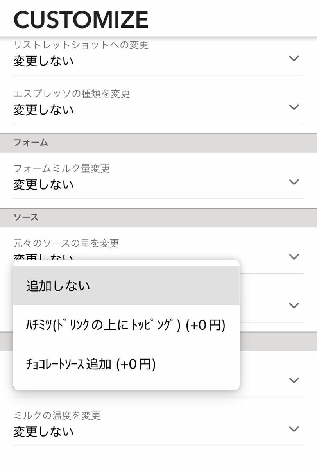This screenshot has height=469, width=317.
Task: Click the 元々のソースの量を変更 label
Action: click(x=66, y=243)
